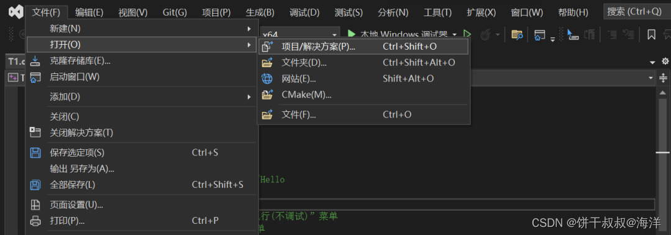Open the x64 platform dropdown
This screenshot has width=671, height=235.
pos(299,34)
